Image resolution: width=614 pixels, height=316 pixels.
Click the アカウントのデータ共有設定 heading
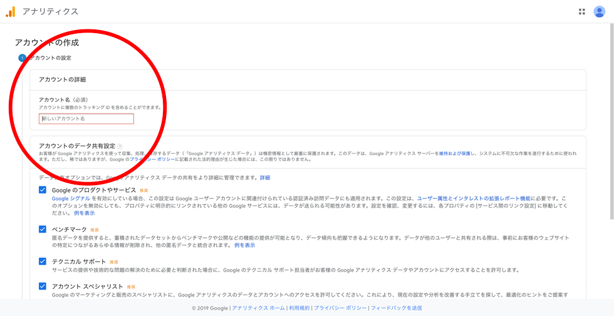click(76, 146)
